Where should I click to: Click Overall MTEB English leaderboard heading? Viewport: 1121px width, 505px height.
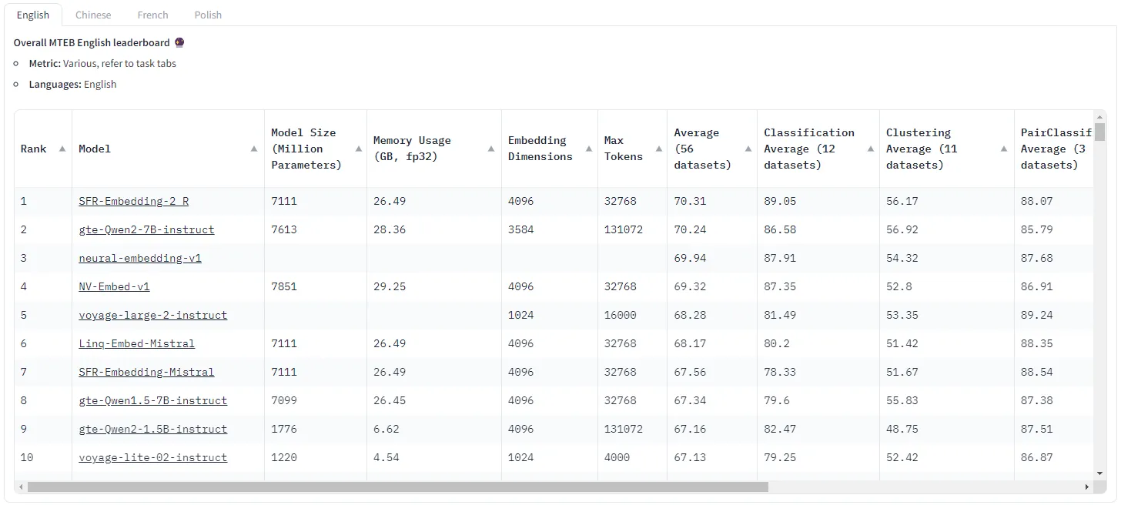click(99, 42)
